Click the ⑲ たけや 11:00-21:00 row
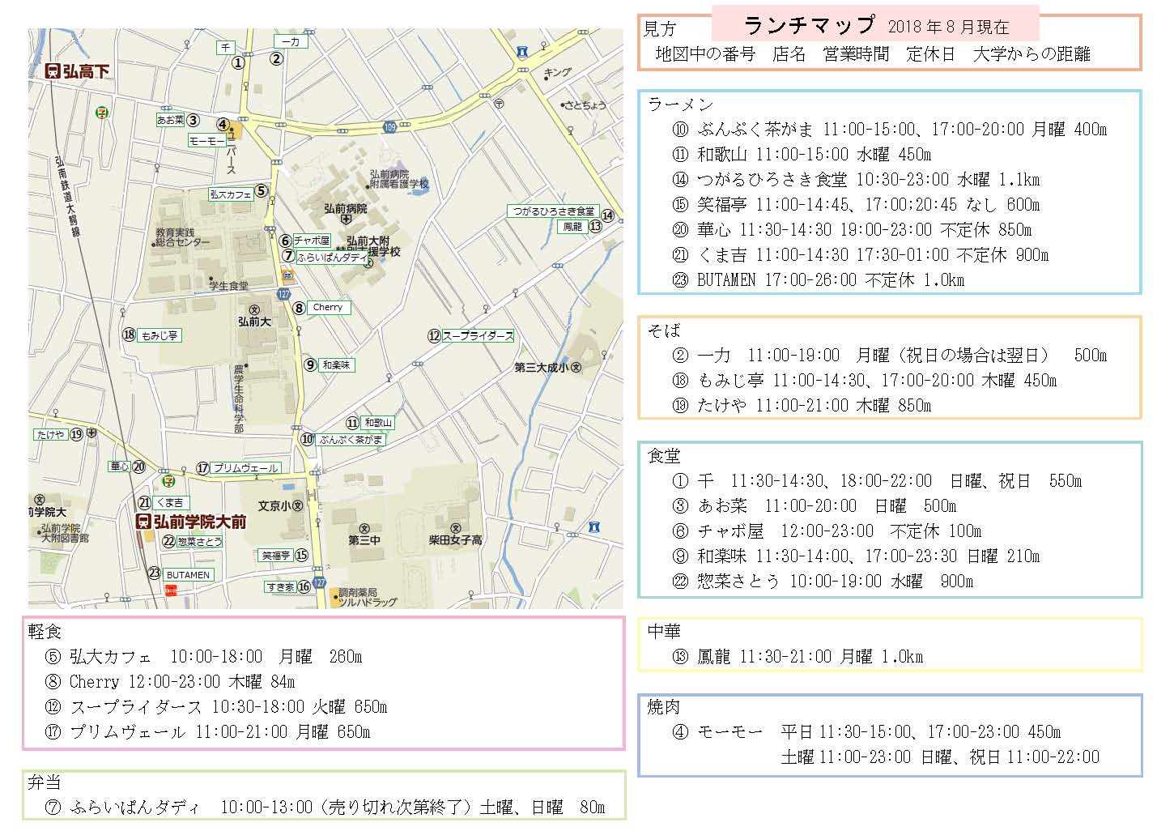This screenshot has width=1174, height=831. click(x=801, y=405)
